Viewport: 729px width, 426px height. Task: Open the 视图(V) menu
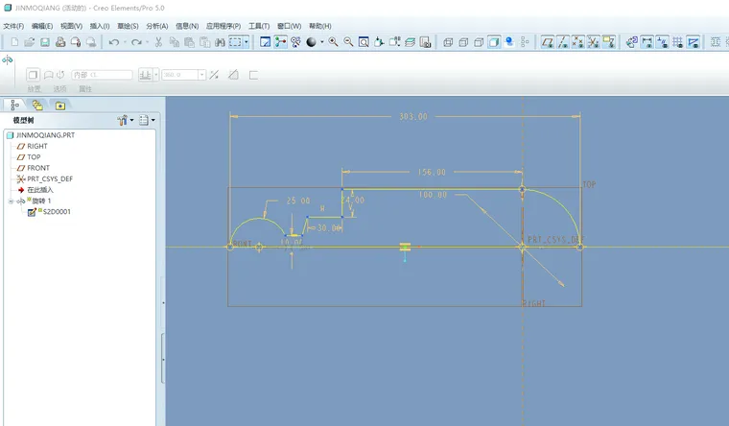[71, 26]
